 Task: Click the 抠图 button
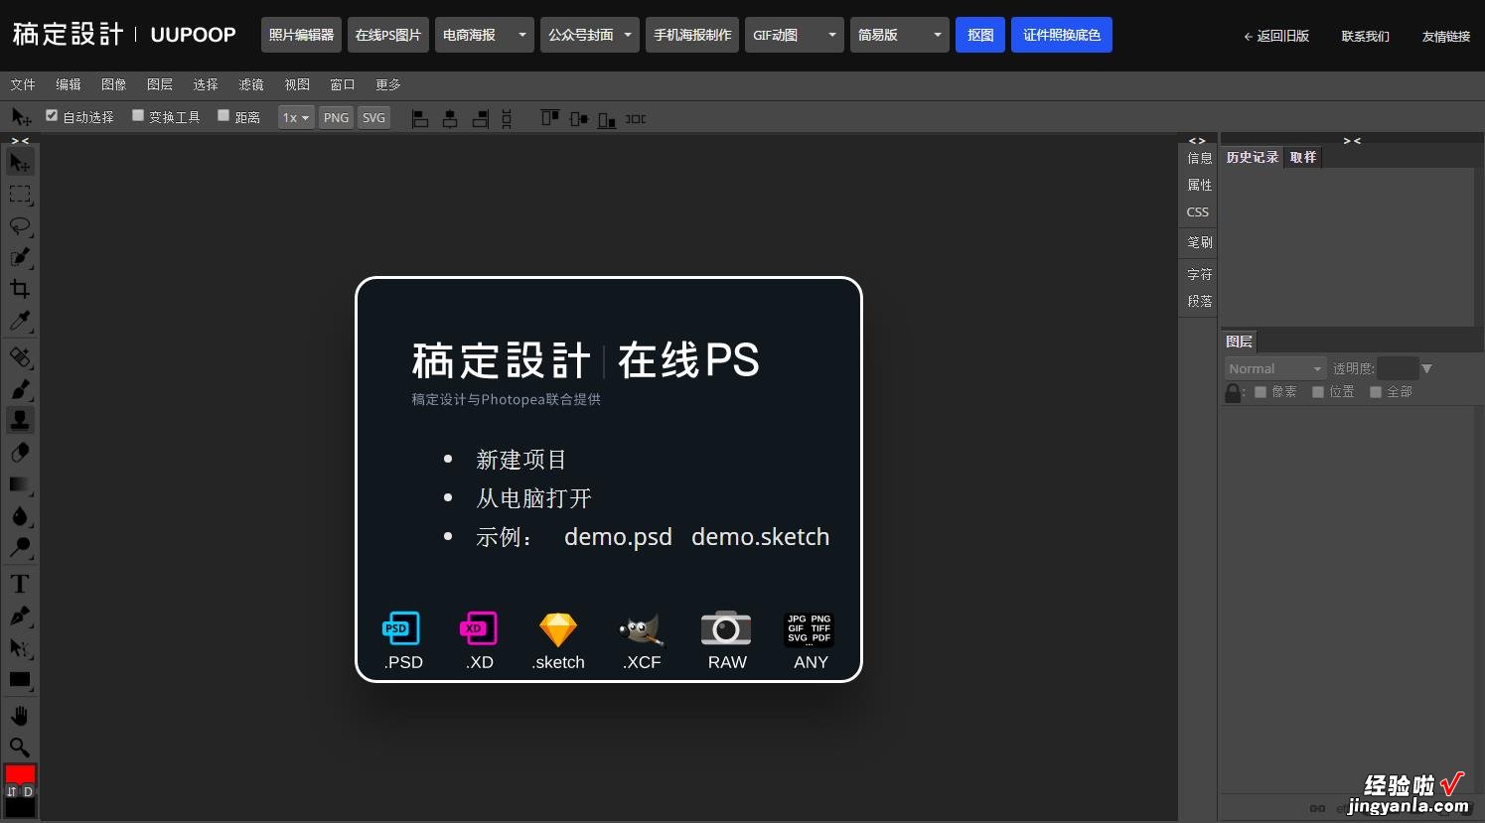pos(980,35)
